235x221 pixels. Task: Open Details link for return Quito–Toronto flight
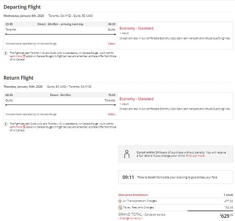pyautogui.click(x=112, y=114)
